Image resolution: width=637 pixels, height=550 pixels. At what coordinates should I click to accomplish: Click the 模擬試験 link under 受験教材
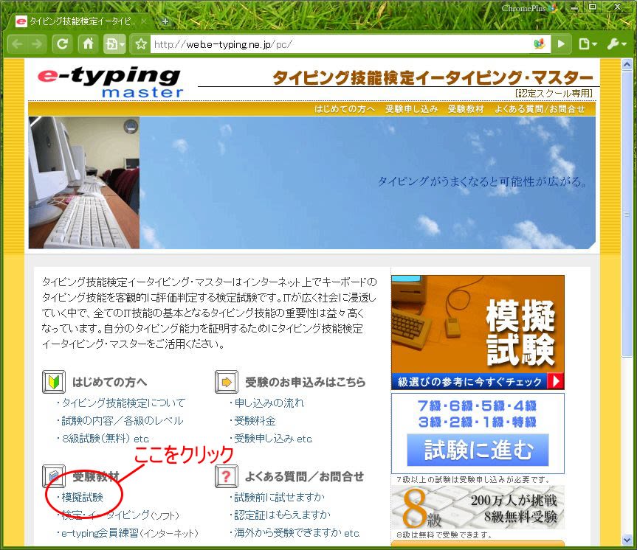[x=82, y=497]
